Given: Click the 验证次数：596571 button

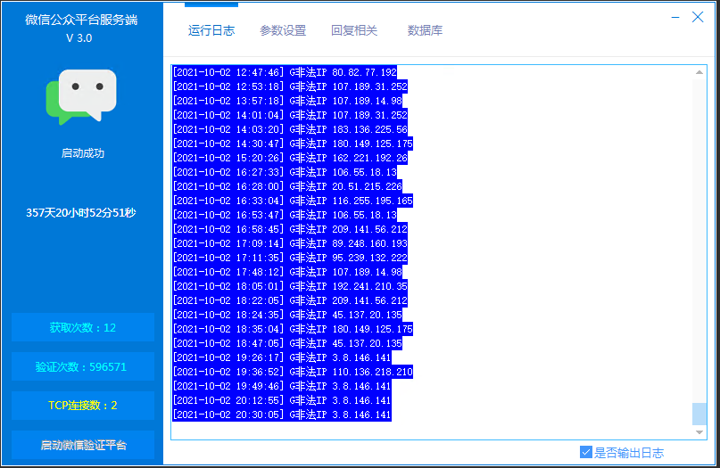Looking at the screenshot, I should click(83, 366).
